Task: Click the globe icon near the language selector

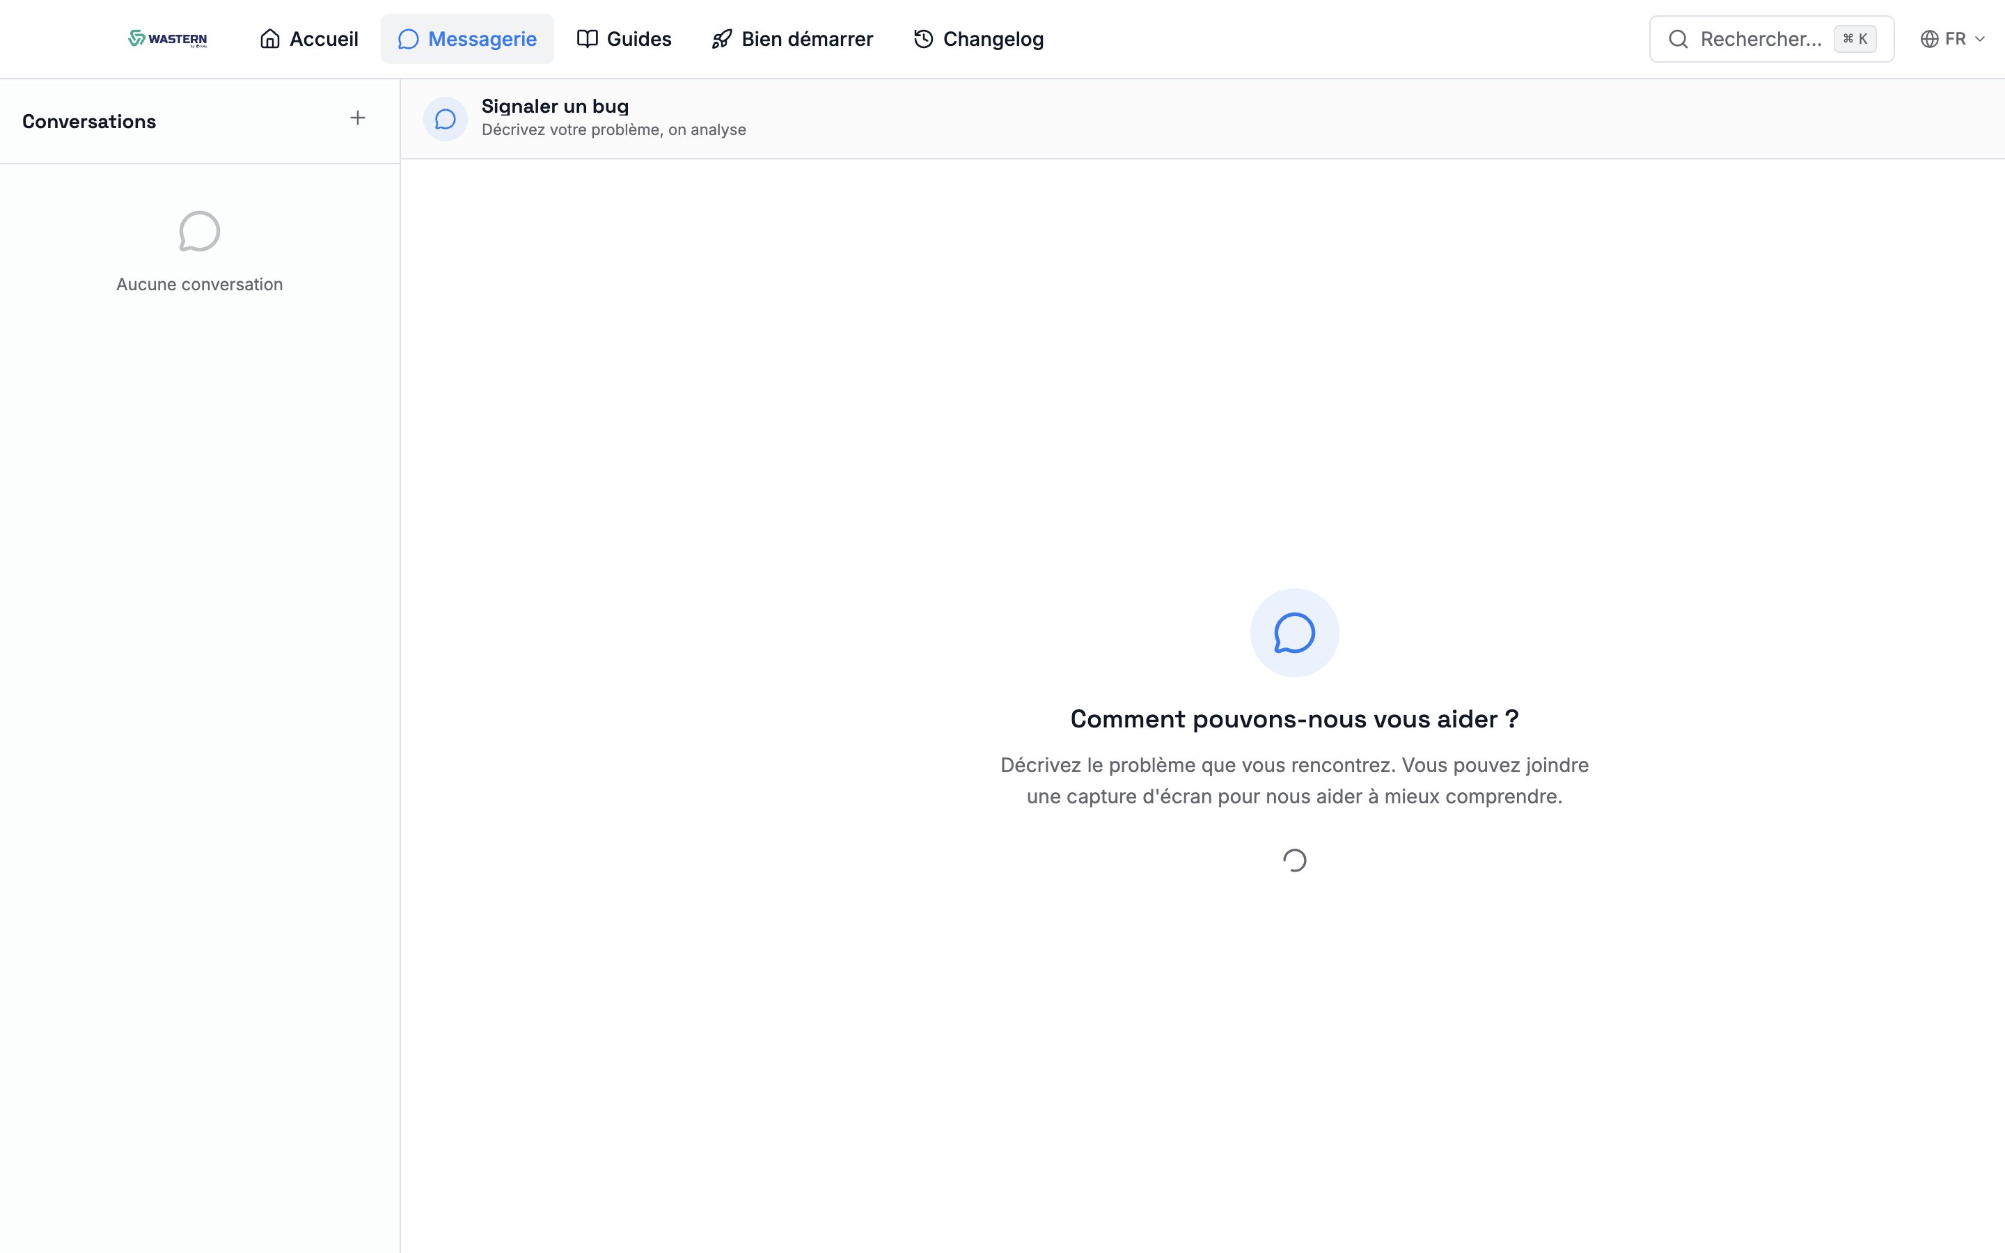Action: coord(1931,38)
